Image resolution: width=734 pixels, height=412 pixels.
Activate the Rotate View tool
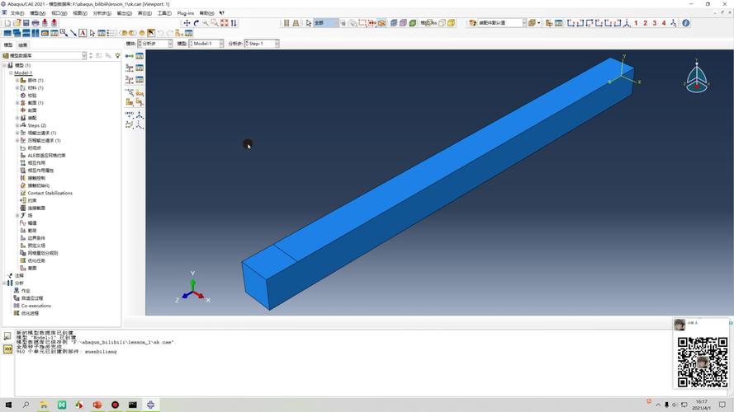196,23
